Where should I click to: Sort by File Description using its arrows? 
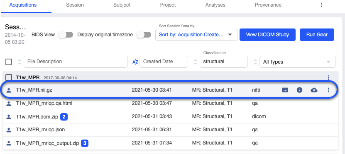(x=20, y=62)
